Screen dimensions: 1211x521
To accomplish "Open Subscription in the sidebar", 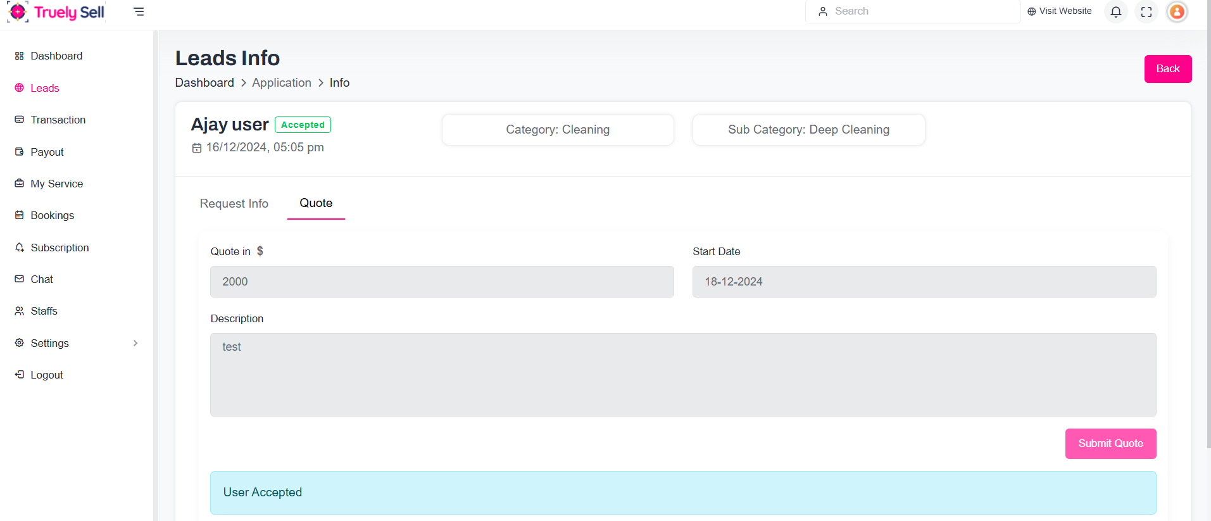I will tap(60, 248).
